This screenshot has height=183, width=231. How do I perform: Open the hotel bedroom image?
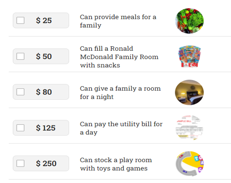pyautogui.click(x=189, y=92)
